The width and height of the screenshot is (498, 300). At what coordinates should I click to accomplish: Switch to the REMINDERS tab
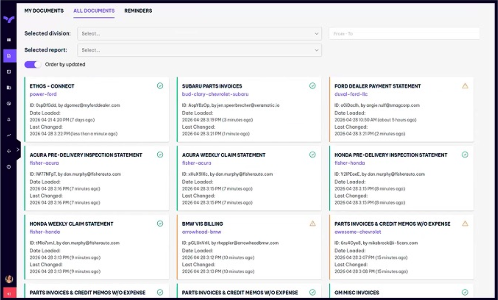point(138,11)
